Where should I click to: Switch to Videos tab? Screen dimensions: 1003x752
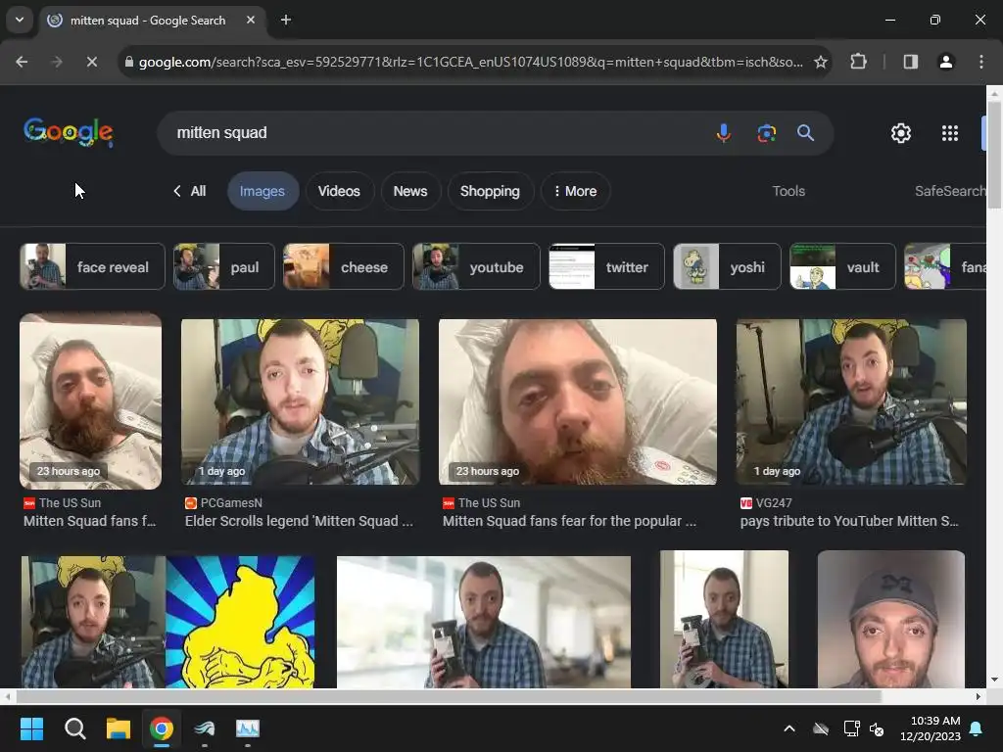(x=339, y=191)
